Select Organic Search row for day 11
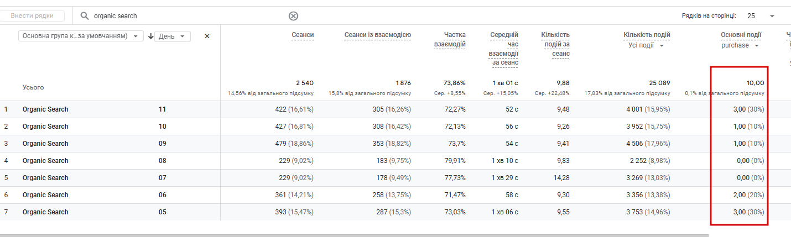 point(45,109)
